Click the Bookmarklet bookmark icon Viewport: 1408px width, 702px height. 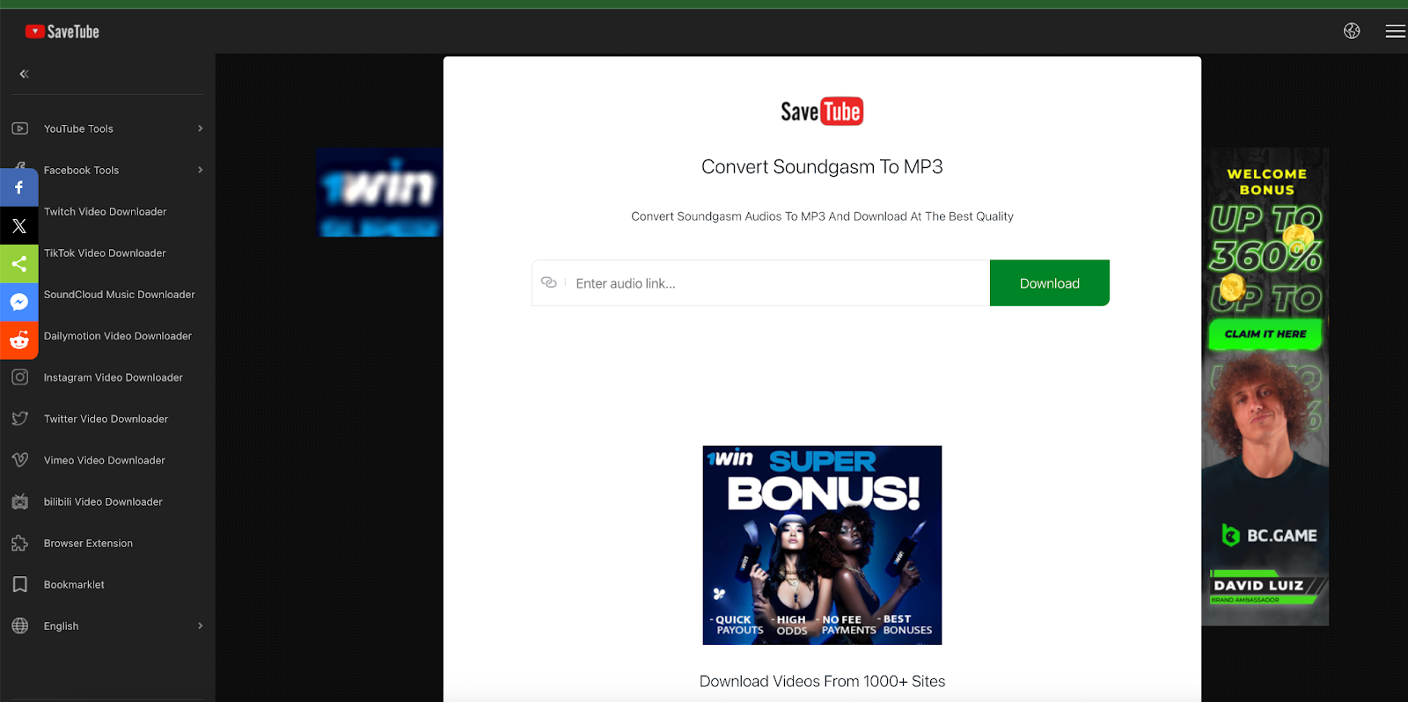20,584
